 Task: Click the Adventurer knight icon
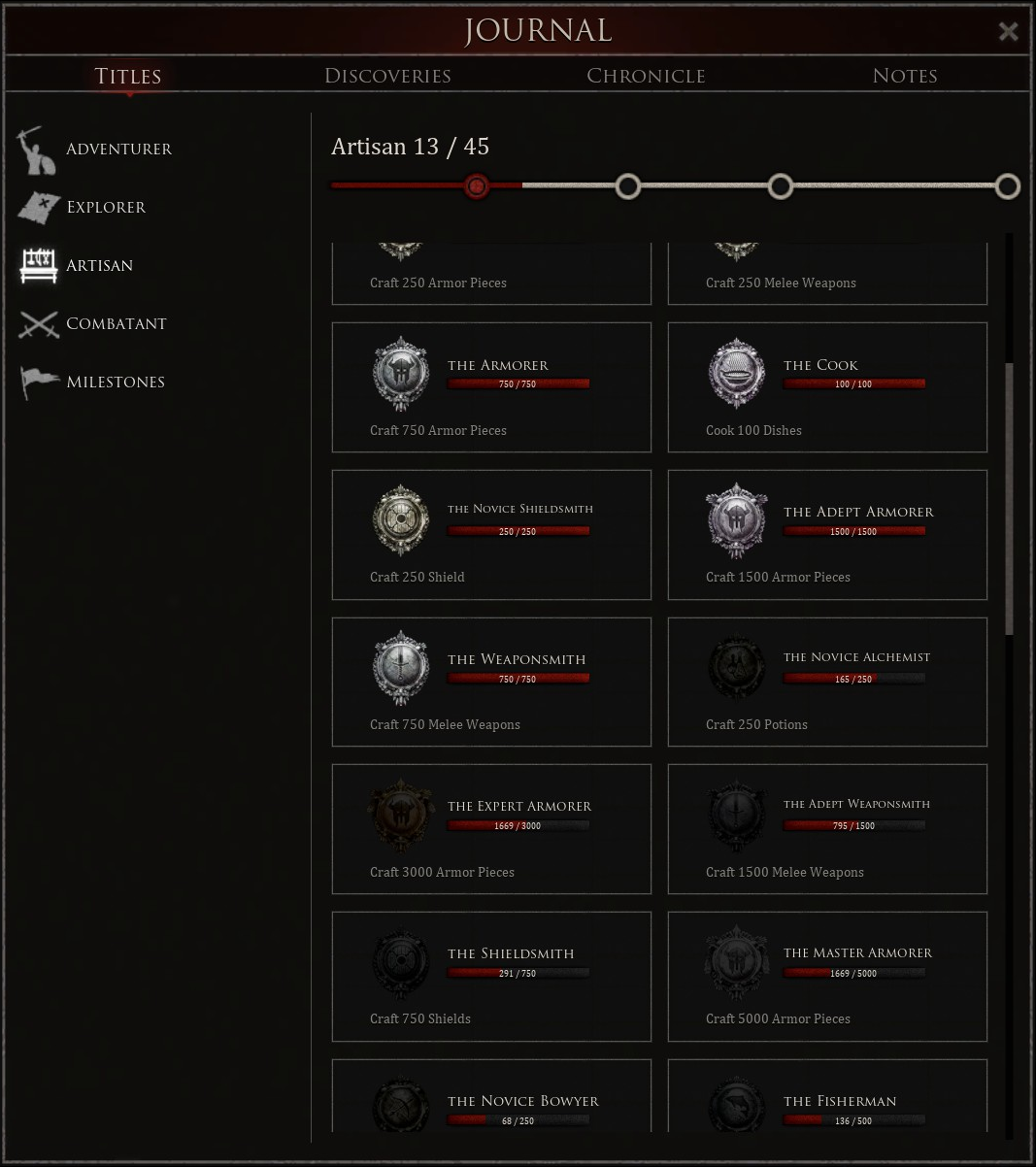point(37,150)
